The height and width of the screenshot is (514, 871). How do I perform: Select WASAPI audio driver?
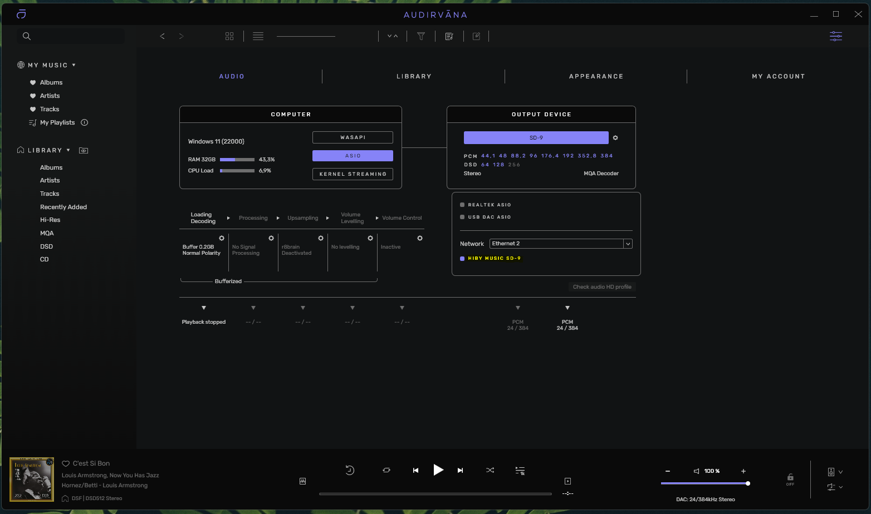pos(353,137)
